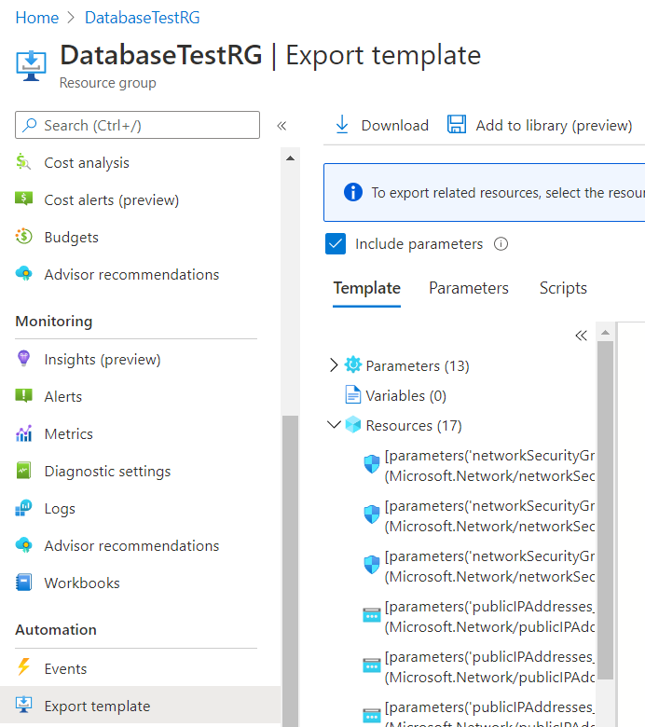Click the blue info icon in the banner
645x727 pixels.
click(x=353, y=192)
